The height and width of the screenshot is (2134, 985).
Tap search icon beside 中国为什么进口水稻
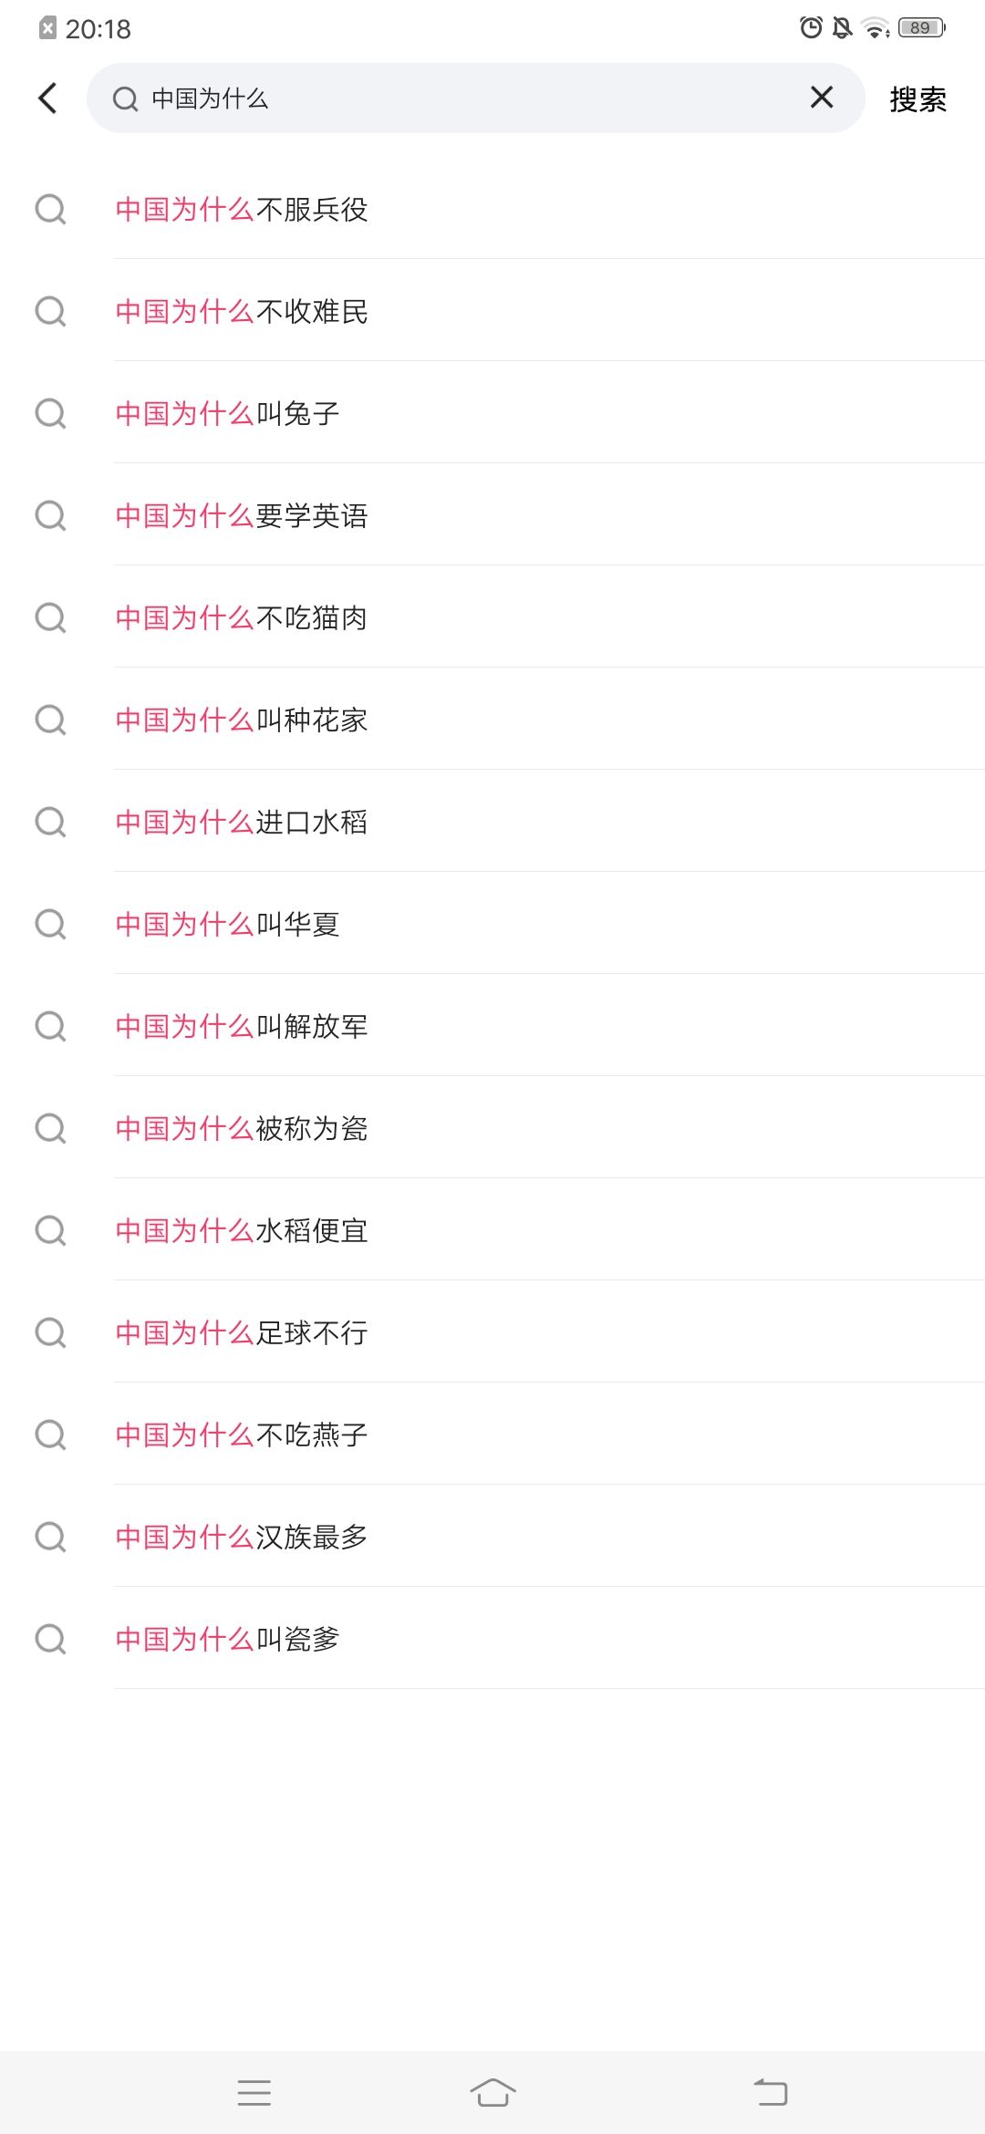tap(50, 823)
